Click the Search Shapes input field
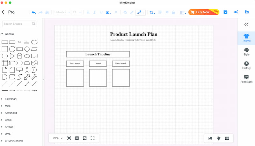Image resolution: width=255 pixels, height=146 pixels. click(x=19, y=24)
